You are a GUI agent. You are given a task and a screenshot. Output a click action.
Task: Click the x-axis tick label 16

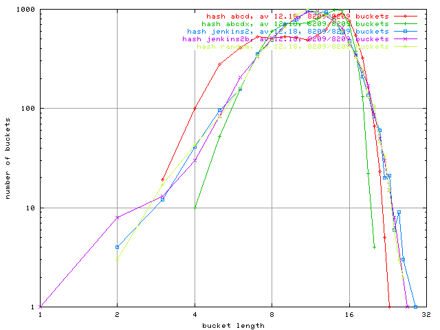pyautogui.click(x=349, y=315)
